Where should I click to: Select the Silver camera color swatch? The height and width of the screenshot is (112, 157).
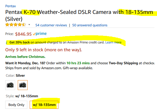pyautogui.click(x=23, y=85)
